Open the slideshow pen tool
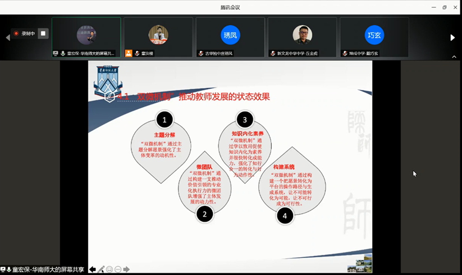The image size is (462, 275). 101,269
